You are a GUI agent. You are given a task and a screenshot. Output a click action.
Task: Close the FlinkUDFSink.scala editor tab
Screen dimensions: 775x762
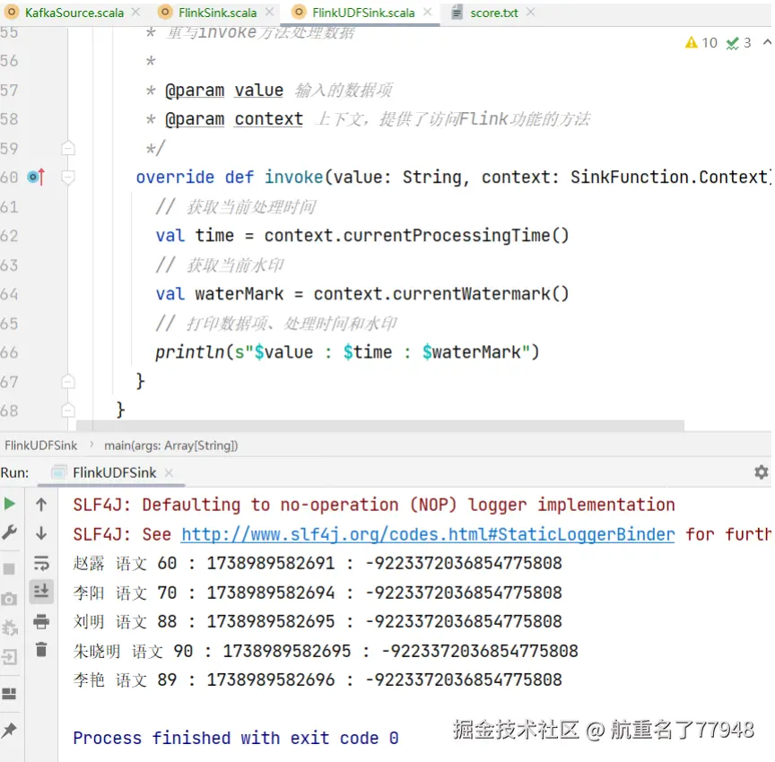[428, 12]
